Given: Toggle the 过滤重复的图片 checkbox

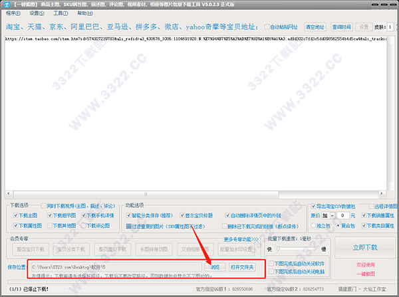Looking at the screenshot, I should [129, 226].
